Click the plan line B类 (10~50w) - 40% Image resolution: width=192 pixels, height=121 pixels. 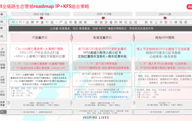(22, 93)
